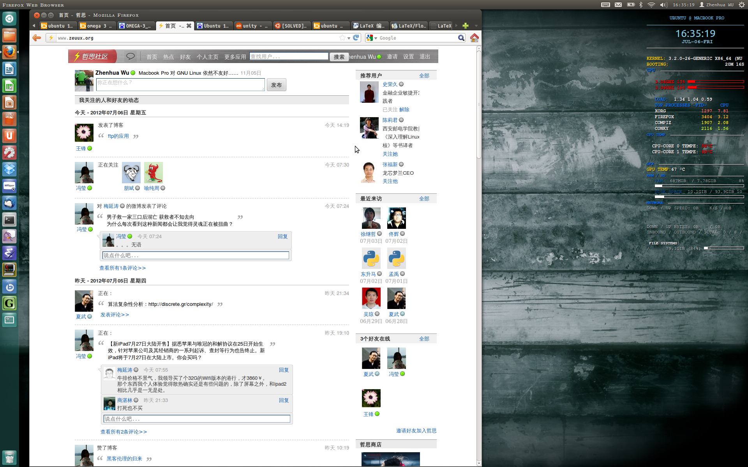Viewport: 748px width, 467px height.
Task: Open the 热点 navigation menu item
Action: 168,57
